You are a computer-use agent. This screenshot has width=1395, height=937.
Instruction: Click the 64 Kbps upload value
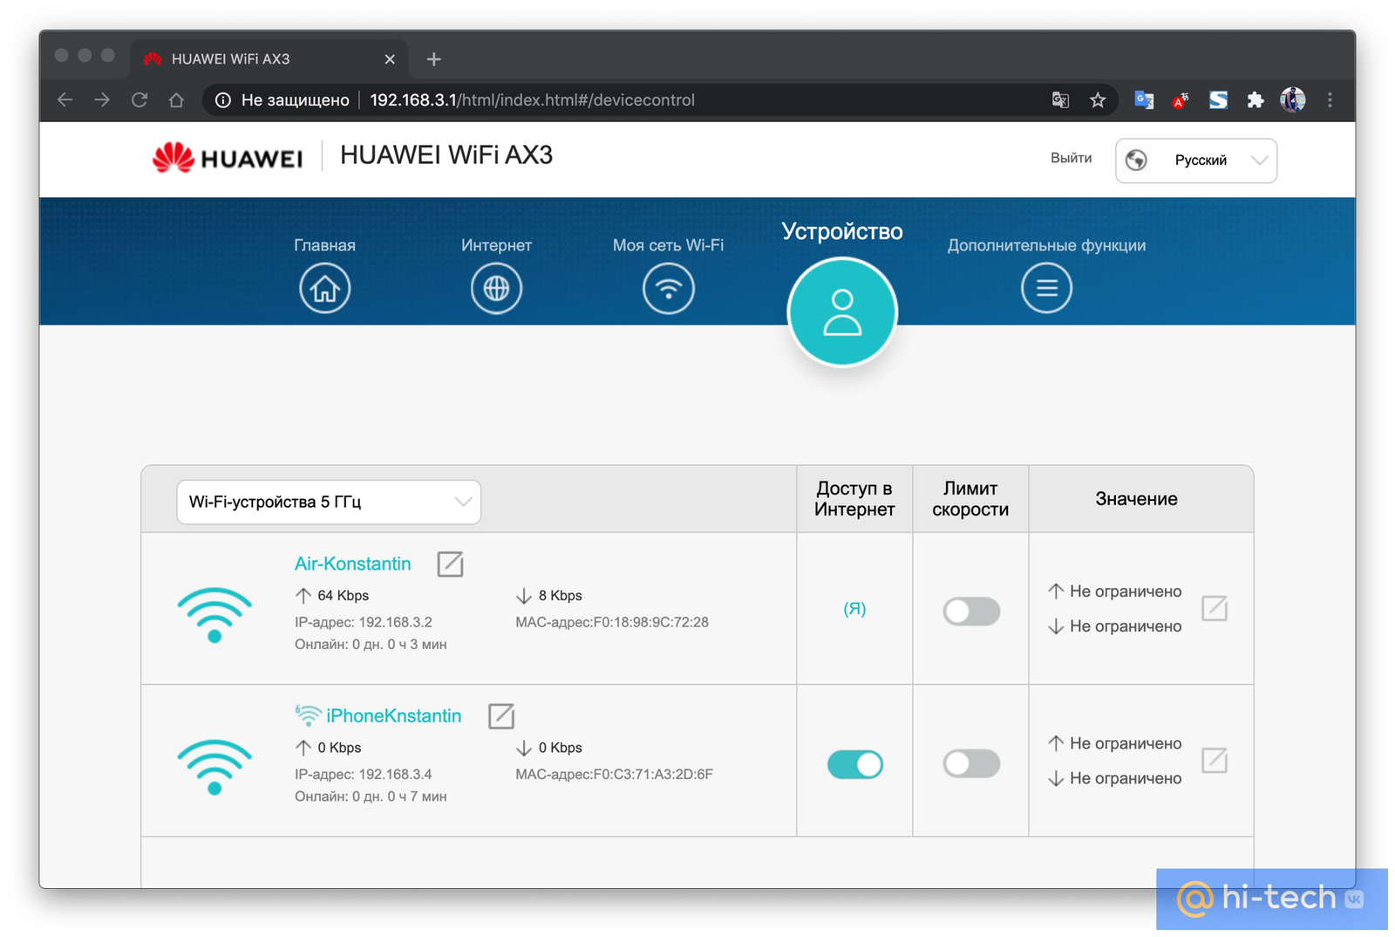(343, 596)
